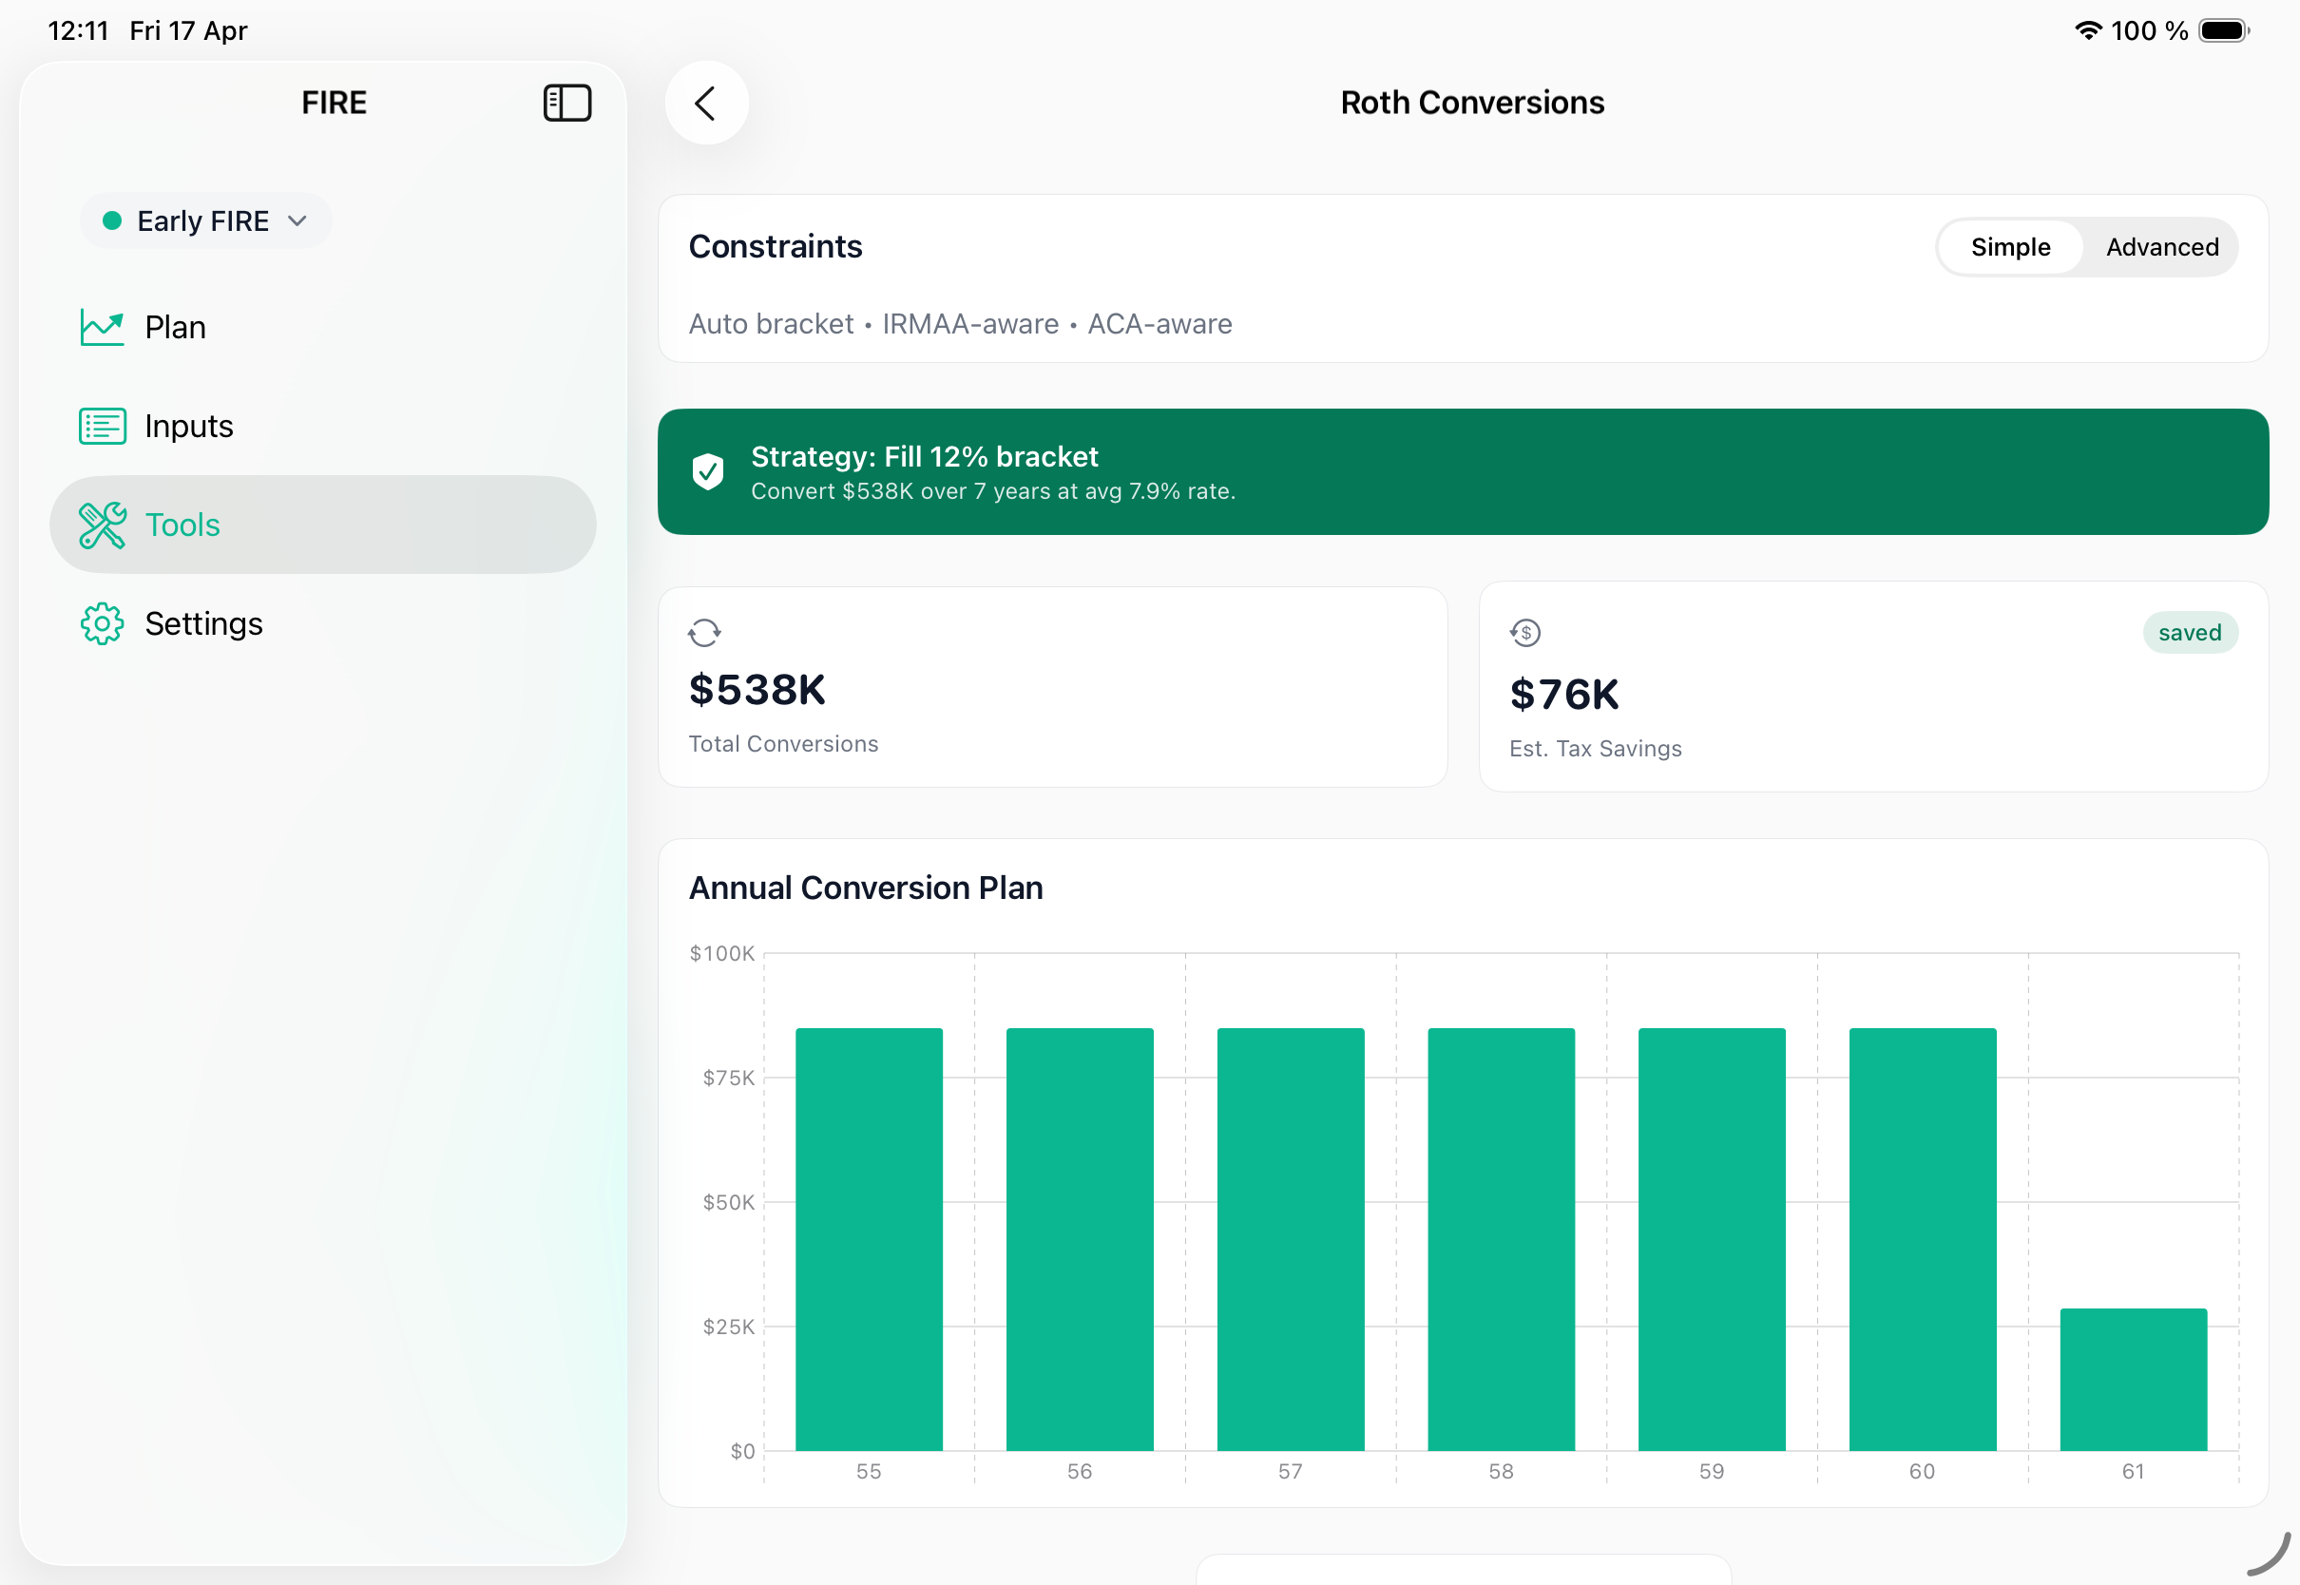Click the $25K axis label
Viewport: 2300px width, 1585px height.
coord(728,1327)
